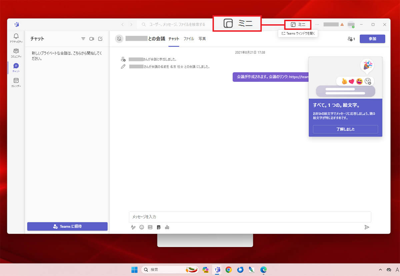Screen dimensions: 400x276
Task: Open the Community (コミュニティ) sidebar tab
Action: [x=16, y=53]
